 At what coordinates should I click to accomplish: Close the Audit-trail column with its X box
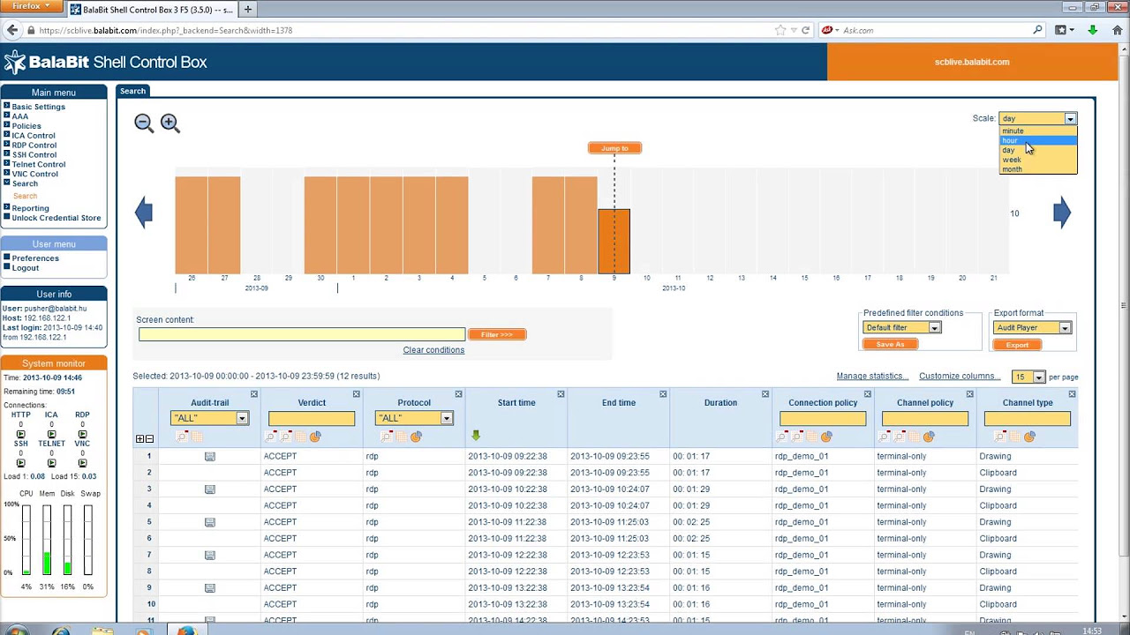(253, 394)
